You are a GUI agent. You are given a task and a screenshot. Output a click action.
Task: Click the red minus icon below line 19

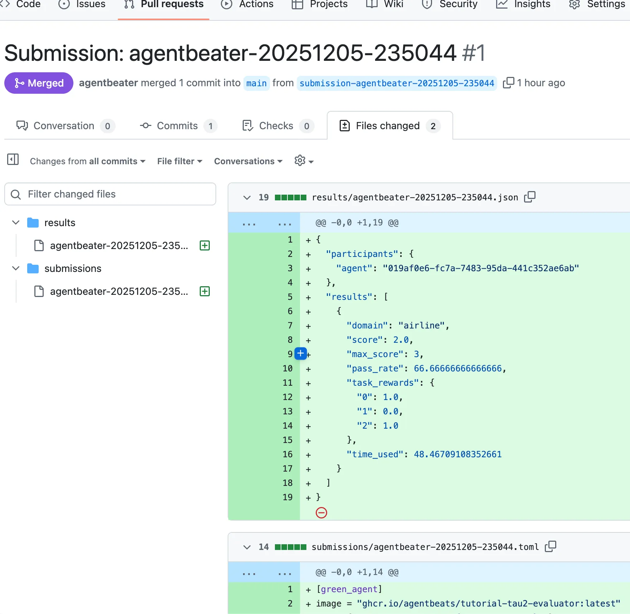click(x=321, y=513)
